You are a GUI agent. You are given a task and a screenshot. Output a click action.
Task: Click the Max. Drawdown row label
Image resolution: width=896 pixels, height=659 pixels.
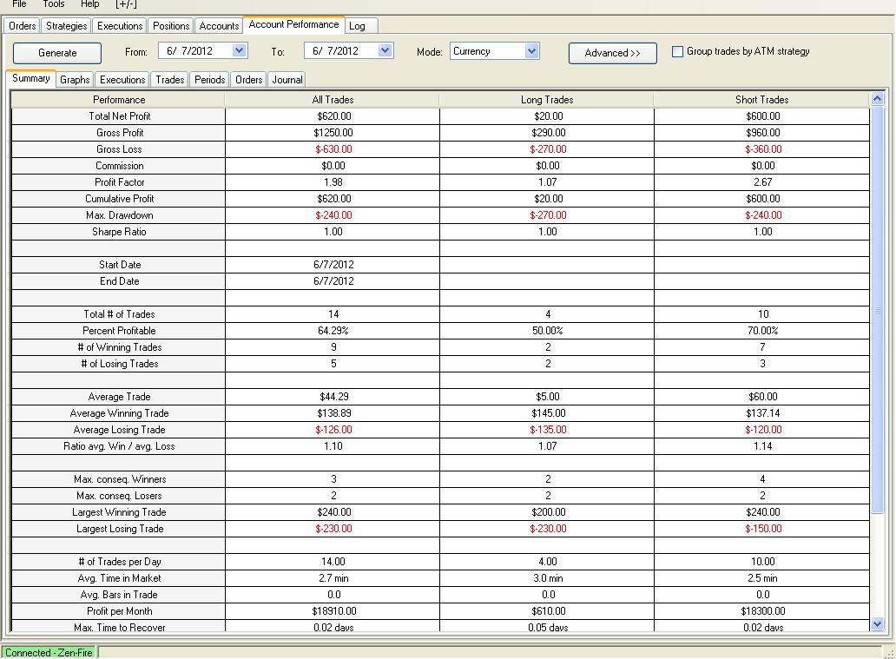pos(120,215)
